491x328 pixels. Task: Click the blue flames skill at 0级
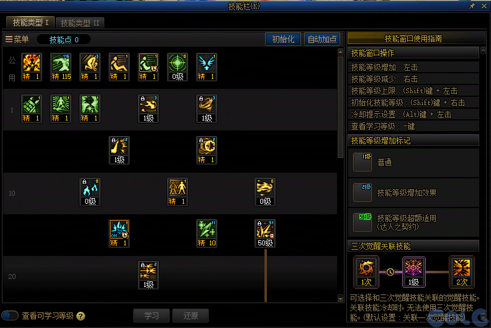[x=90, y=192]
